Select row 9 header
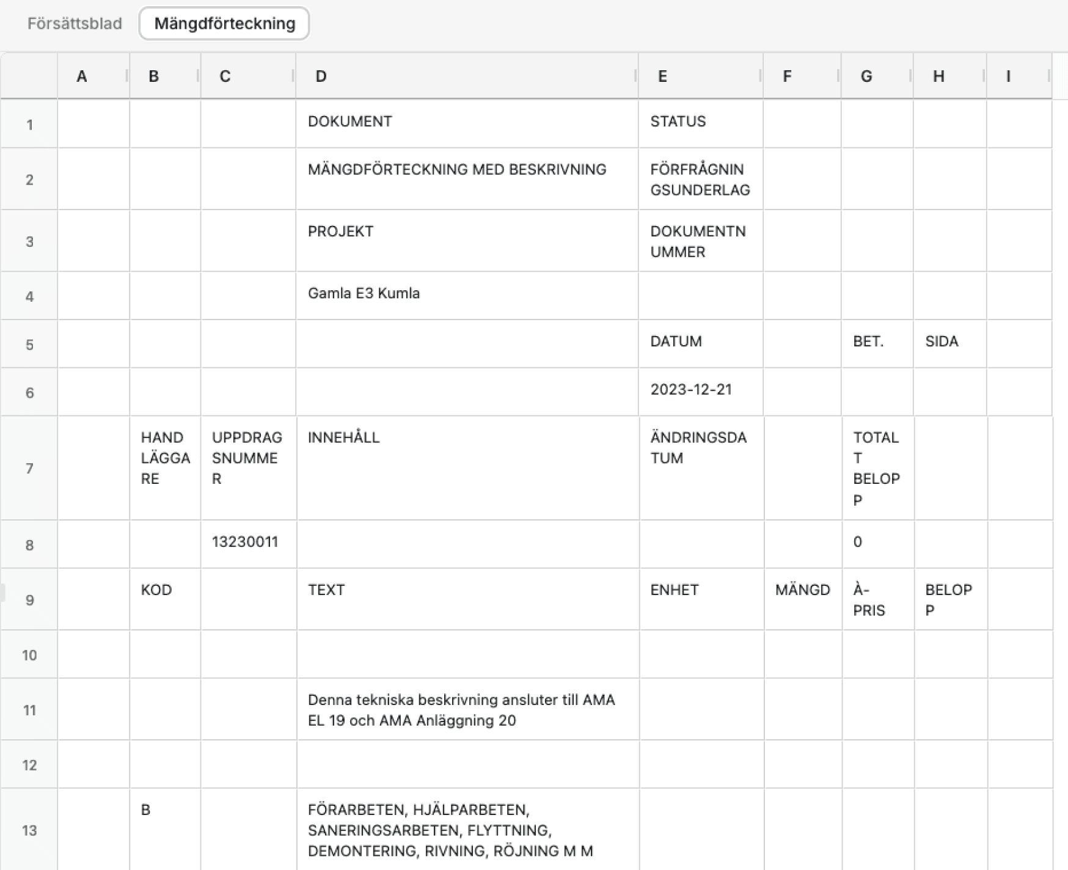Image resolution: width=1068 pixels, height=870 pixels. click(x=29, y=599)
